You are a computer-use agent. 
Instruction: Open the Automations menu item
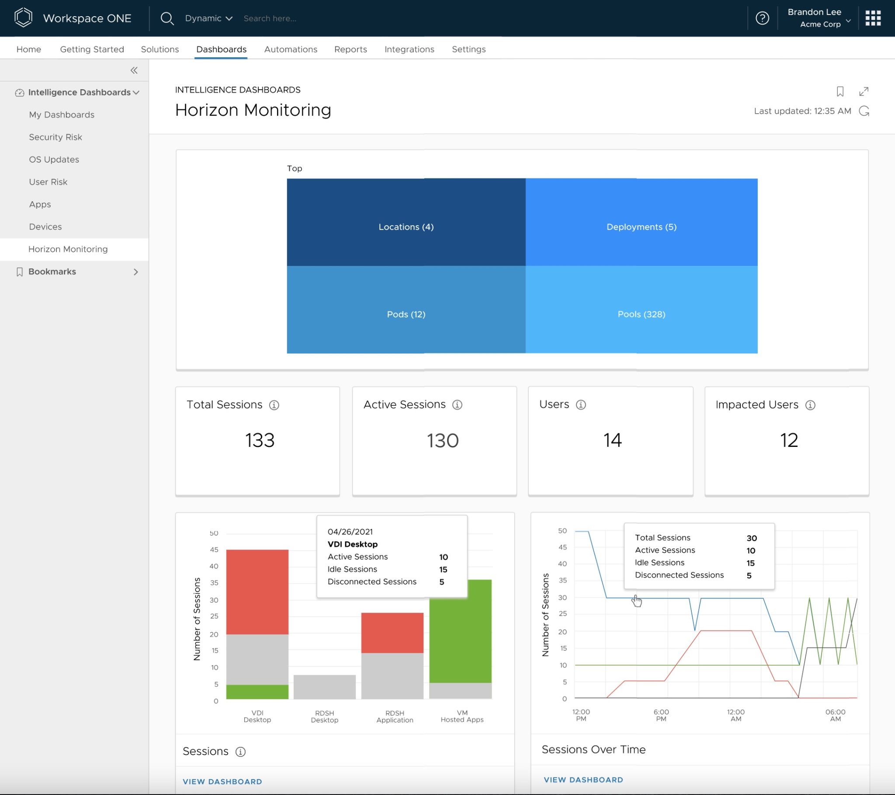tap(290, 49)
